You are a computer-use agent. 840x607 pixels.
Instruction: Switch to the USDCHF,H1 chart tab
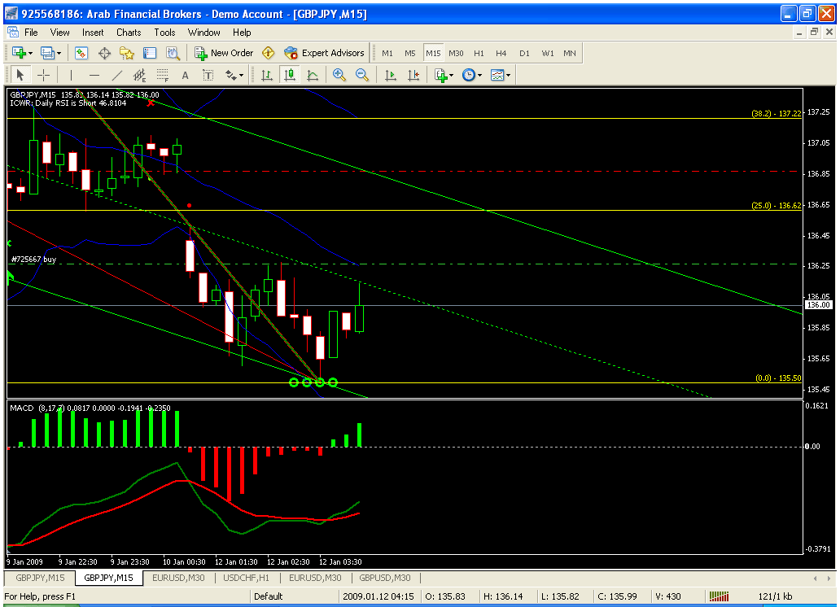pyautogui.click(x=247, y=578)
